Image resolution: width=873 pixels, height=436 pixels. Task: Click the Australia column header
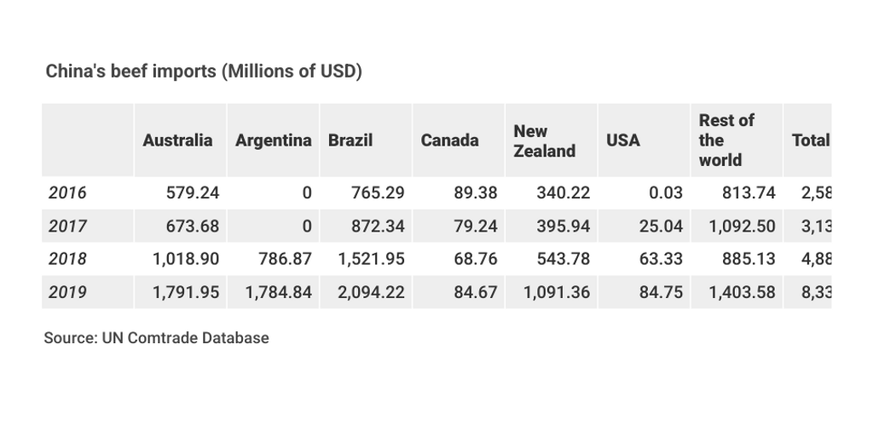(177, 141)
